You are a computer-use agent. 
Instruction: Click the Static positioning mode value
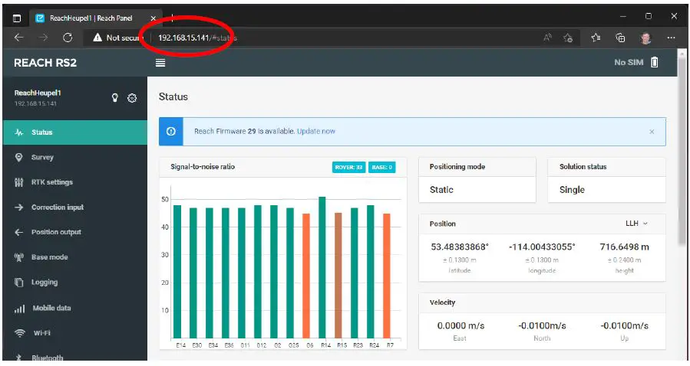[x=441, y=190]
